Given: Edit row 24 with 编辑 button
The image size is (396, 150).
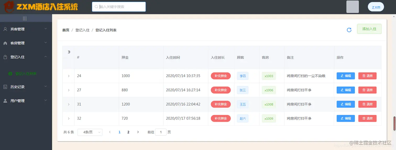Looking at the screenshot, I should pyautogui.click(x=346, y=76).
